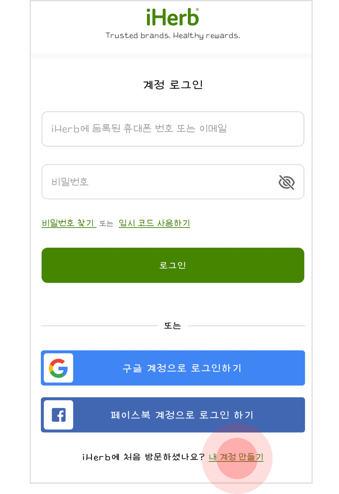The height and width of the screenshot is (494, 339).
Task: Focus the 비밀번호 password field
Action: click(x=173, y=182)
